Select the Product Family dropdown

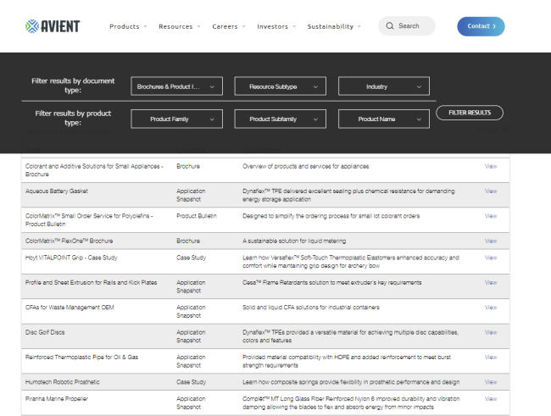pos(177,119)
